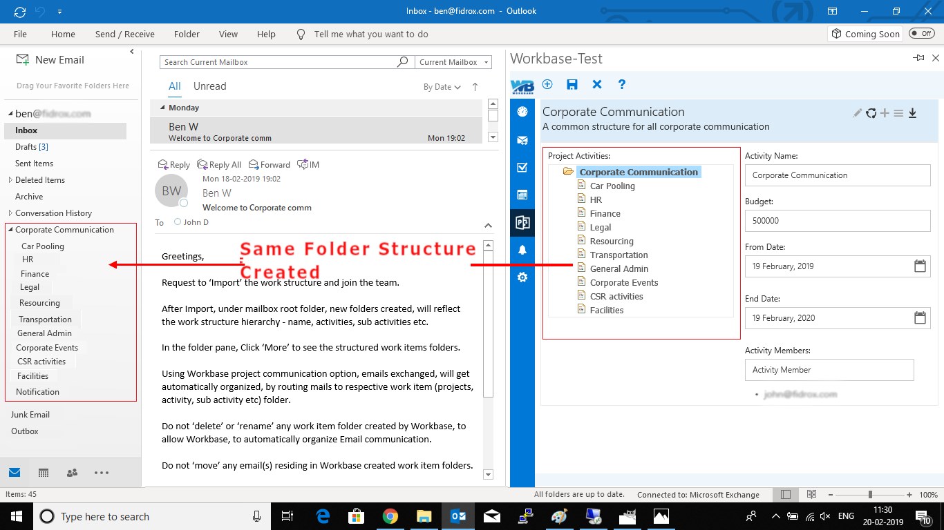Image resolution: width=944 pixels, height=530 pixels.
Task: Collapse the message header with the caret
Action: click(488, 225)
